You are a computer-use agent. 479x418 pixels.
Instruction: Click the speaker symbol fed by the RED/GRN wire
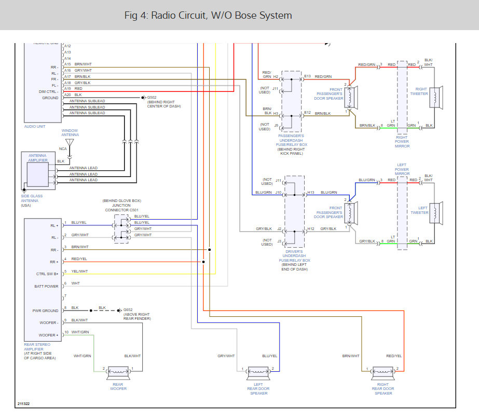pos(351,98)
